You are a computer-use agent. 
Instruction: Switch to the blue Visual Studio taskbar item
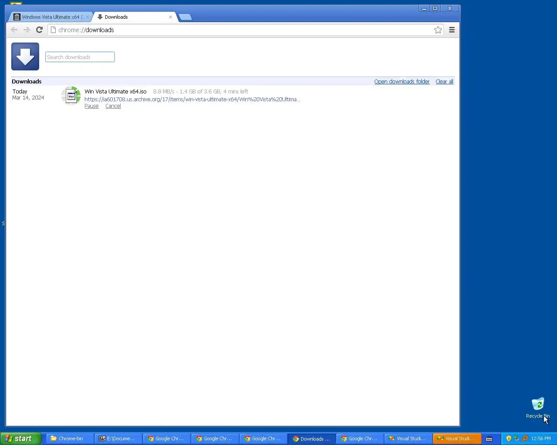(408, 438)
